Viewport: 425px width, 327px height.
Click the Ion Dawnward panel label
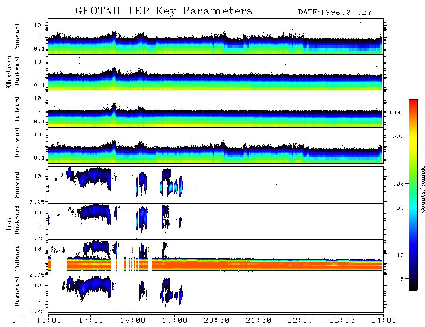pyautogui.click(x=17, y=291)
